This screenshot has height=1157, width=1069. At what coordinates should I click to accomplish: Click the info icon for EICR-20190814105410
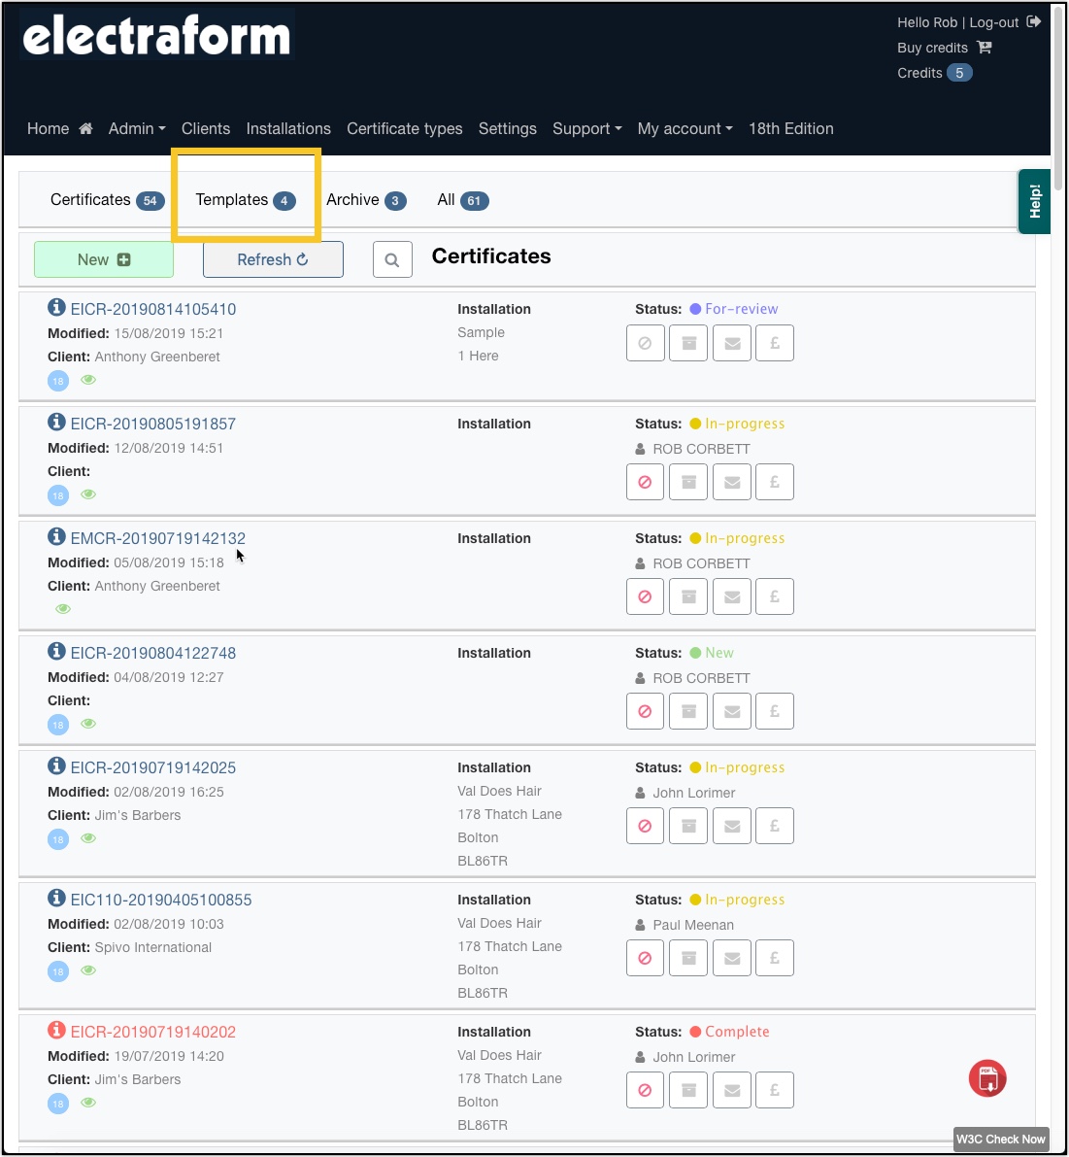pyautogui.click(x=56, y=307)
